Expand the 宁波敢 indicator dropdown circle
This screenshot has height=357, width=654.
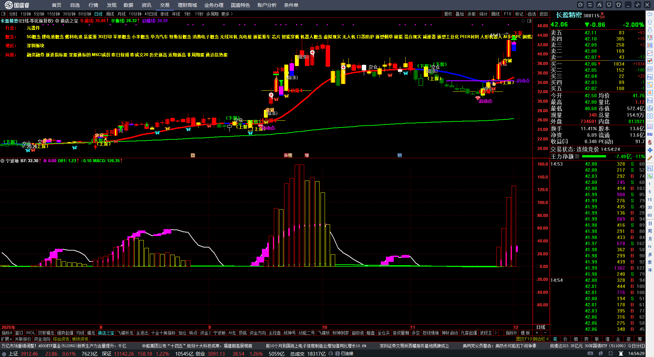[x=2, y=161]
